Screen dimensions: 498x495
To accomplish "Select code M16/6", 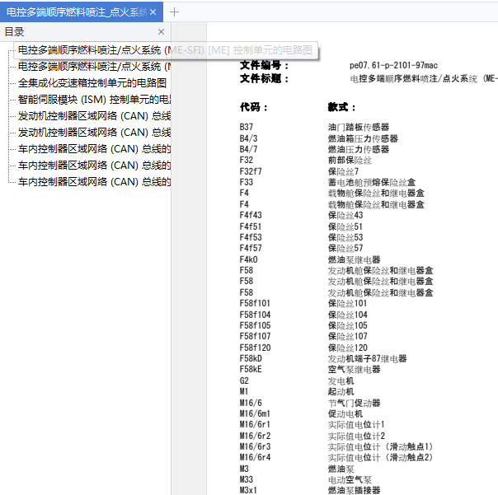I will point(251,403).
